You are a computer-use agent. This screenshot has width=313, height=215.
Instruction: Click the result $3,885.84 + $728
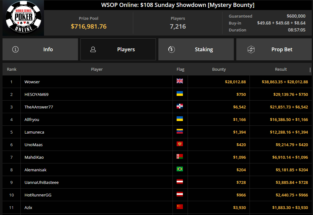(292, 182)
